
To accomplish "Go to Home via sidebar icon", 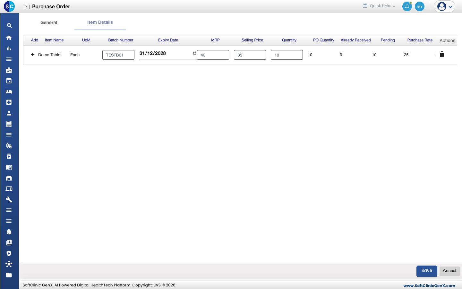I will pyautogui.click(x=9, y=38).
